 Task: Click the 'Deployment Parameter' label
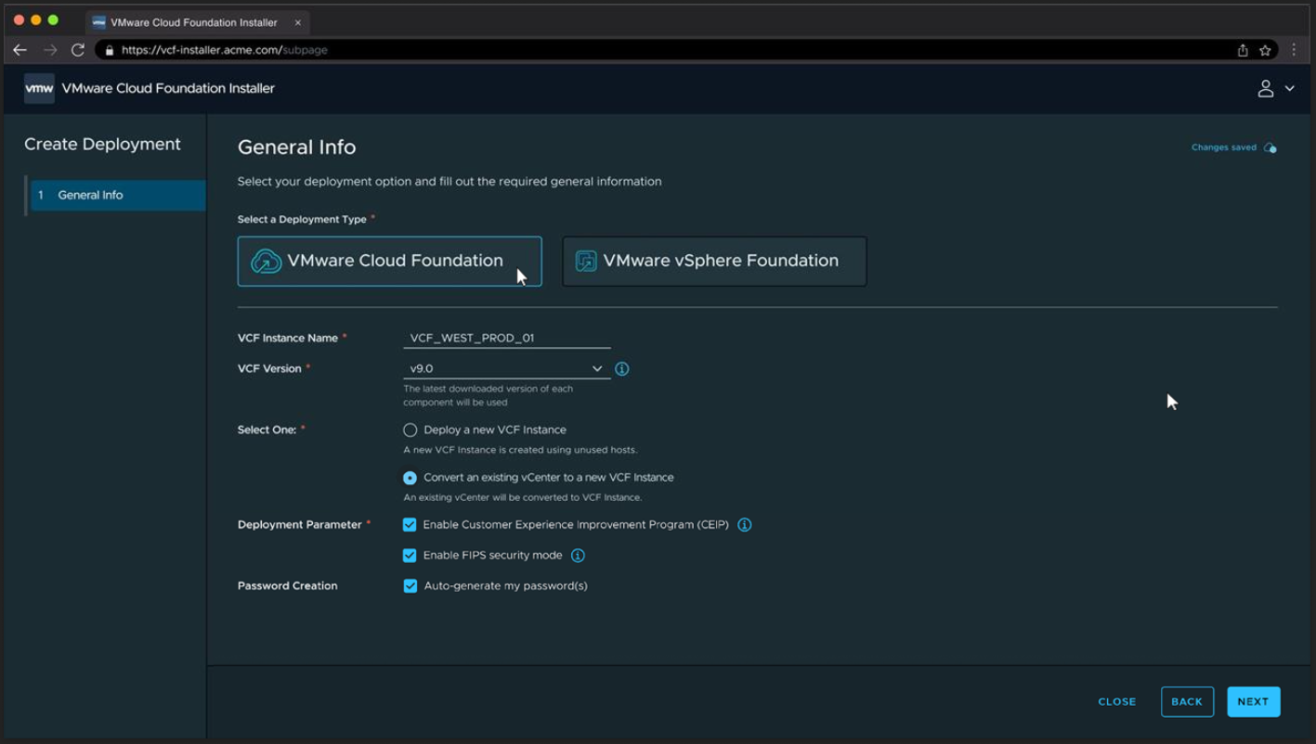[300, 525]
